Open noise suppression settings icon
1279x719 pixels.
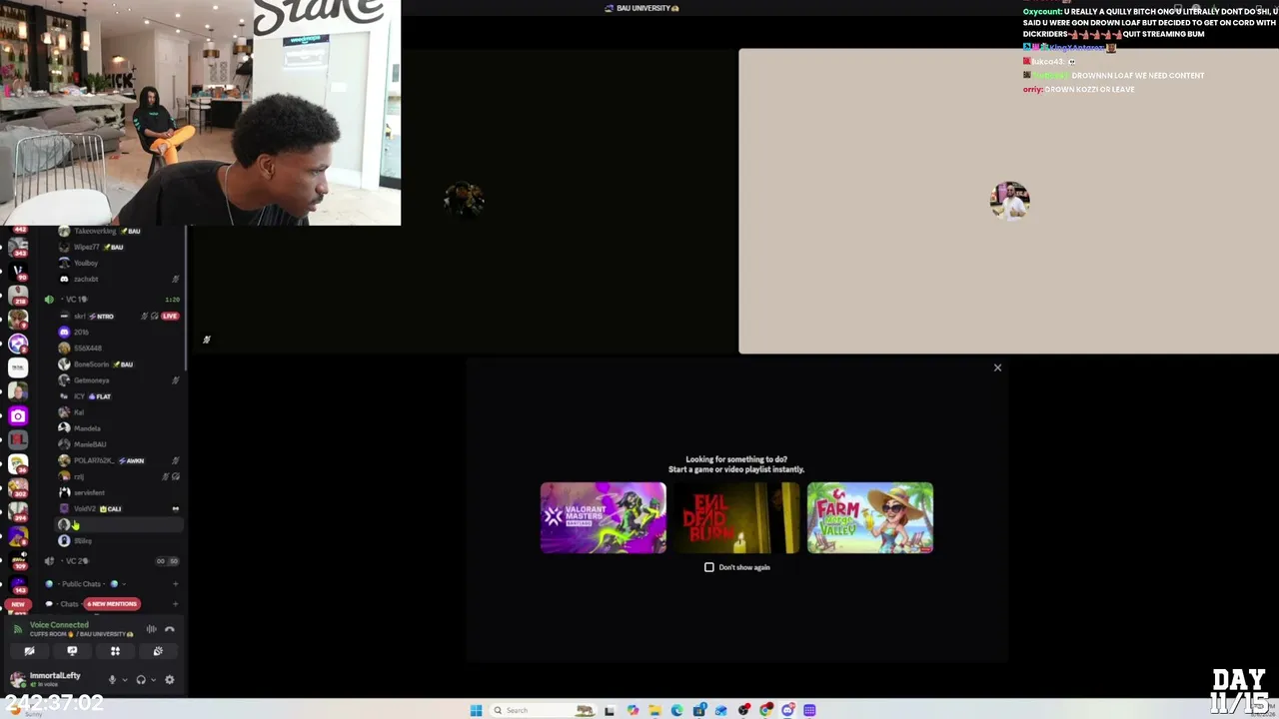click(151, 629)
